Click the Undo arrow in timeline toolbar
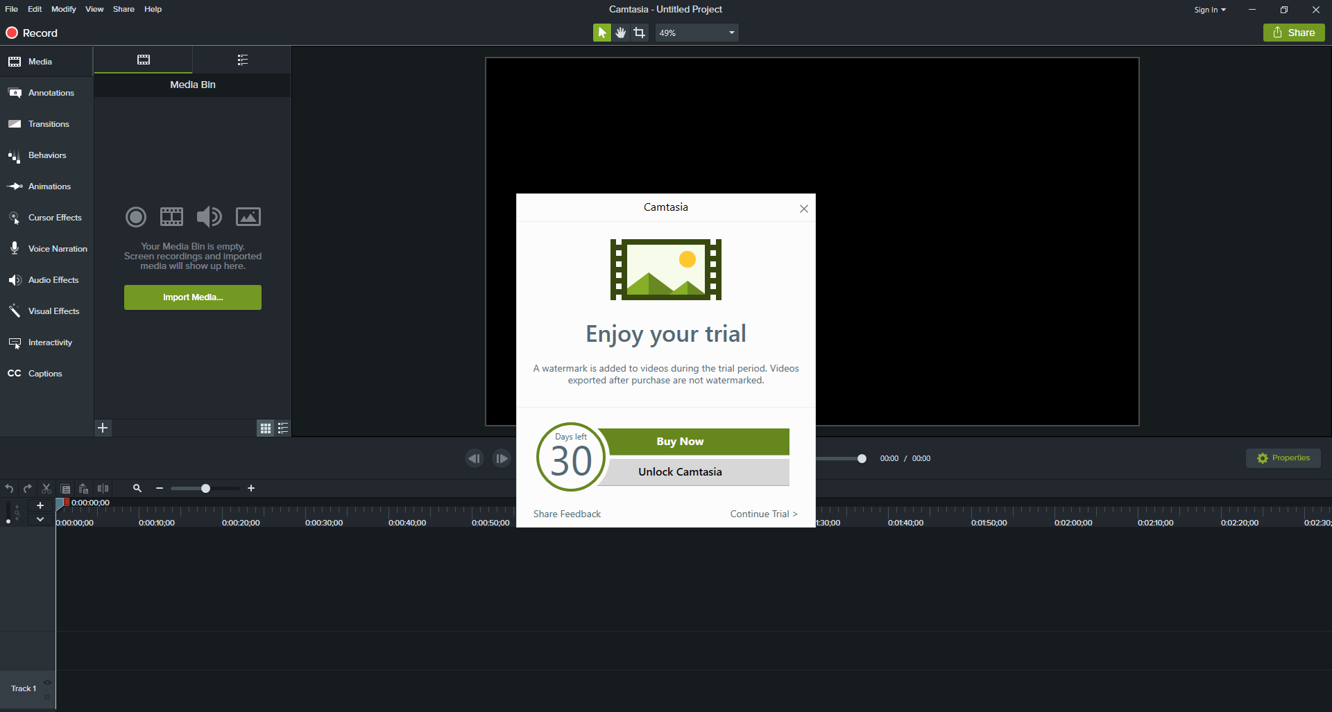Screen dimensions: 1332x712 point(9,489)
